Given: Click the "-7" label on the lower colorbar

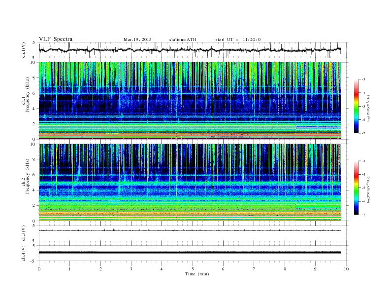Looking at the screenshot, I should coord(363,215).
